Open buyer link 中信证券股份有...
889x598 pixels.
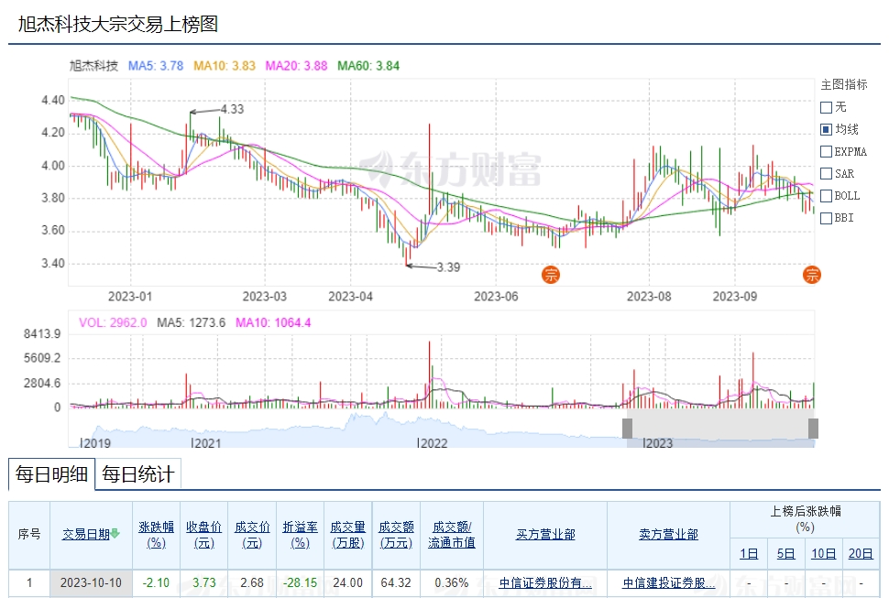tap(545, 582)
